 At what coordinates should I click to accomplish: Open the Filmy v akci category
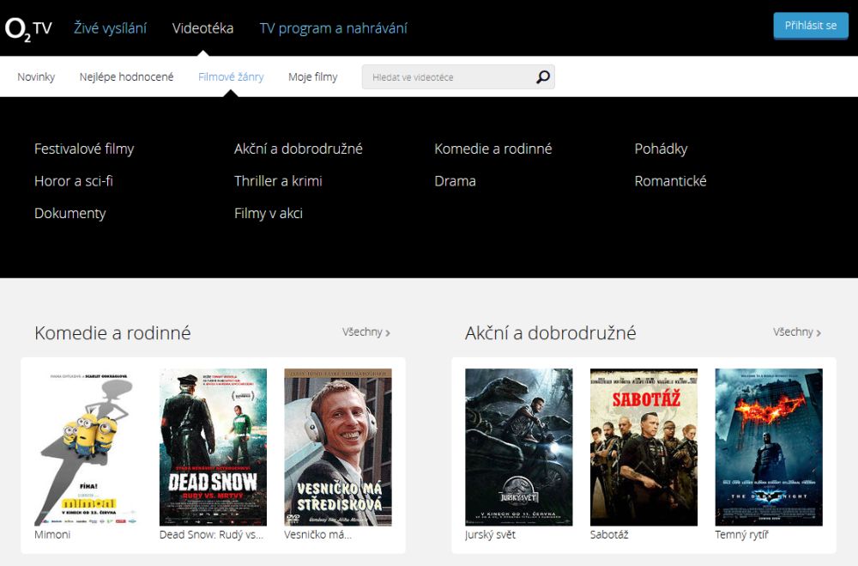click(x=268, y=213)
